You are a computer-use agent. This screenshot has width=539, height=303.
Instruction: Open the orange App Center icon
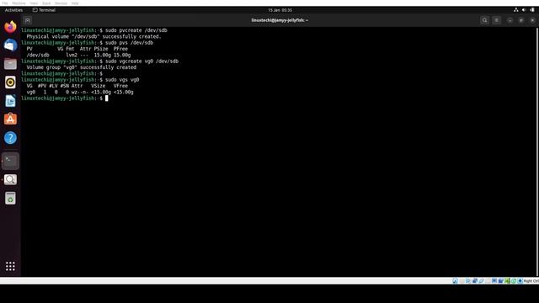pyautogui.click(x=10, y=120)
